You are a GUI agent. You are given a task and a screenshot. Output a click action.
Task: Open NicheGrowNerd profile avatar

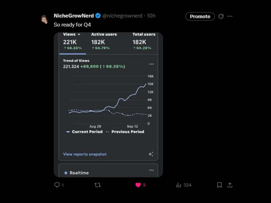pos(44,20)
